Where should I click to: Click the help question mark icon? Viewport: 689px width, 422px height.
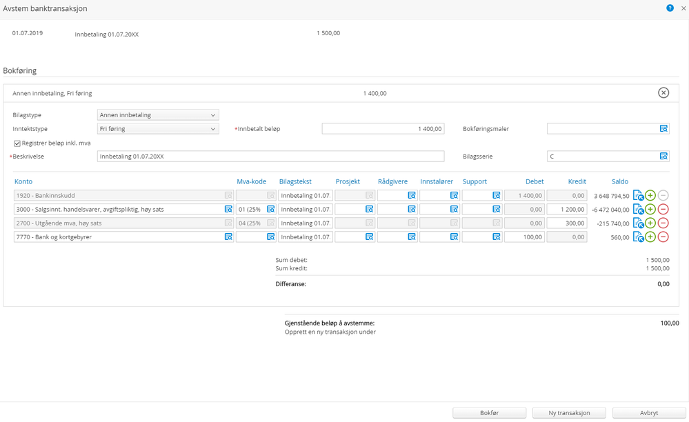670,8
